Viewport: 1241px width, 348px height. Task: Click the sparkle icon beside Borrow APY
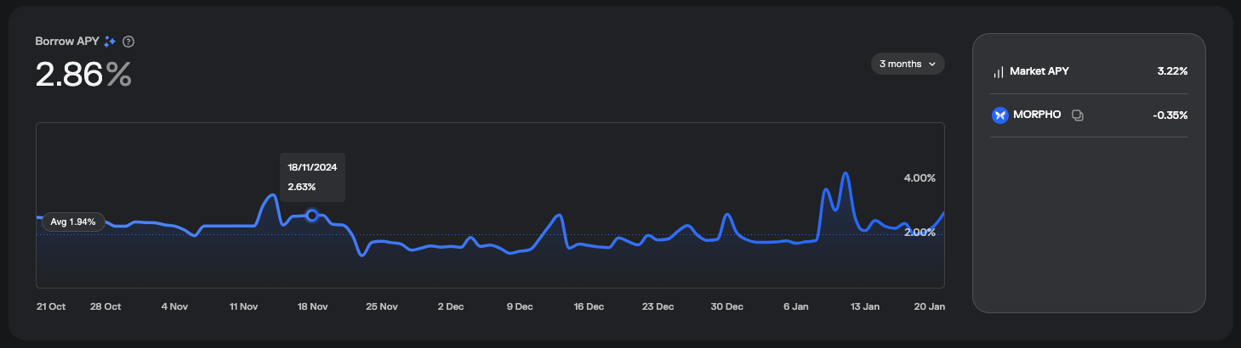point(110,42)
